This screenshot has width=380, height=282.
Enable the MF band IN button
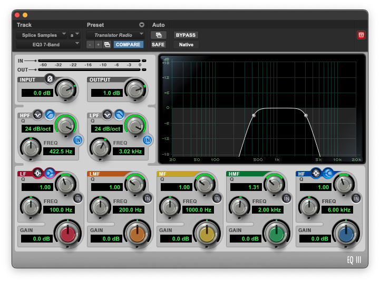click(217, 198)
